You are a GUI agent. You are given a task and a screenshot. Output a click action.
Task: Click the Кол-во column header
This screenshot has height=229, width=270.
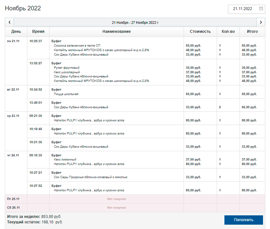coord(228,32)
